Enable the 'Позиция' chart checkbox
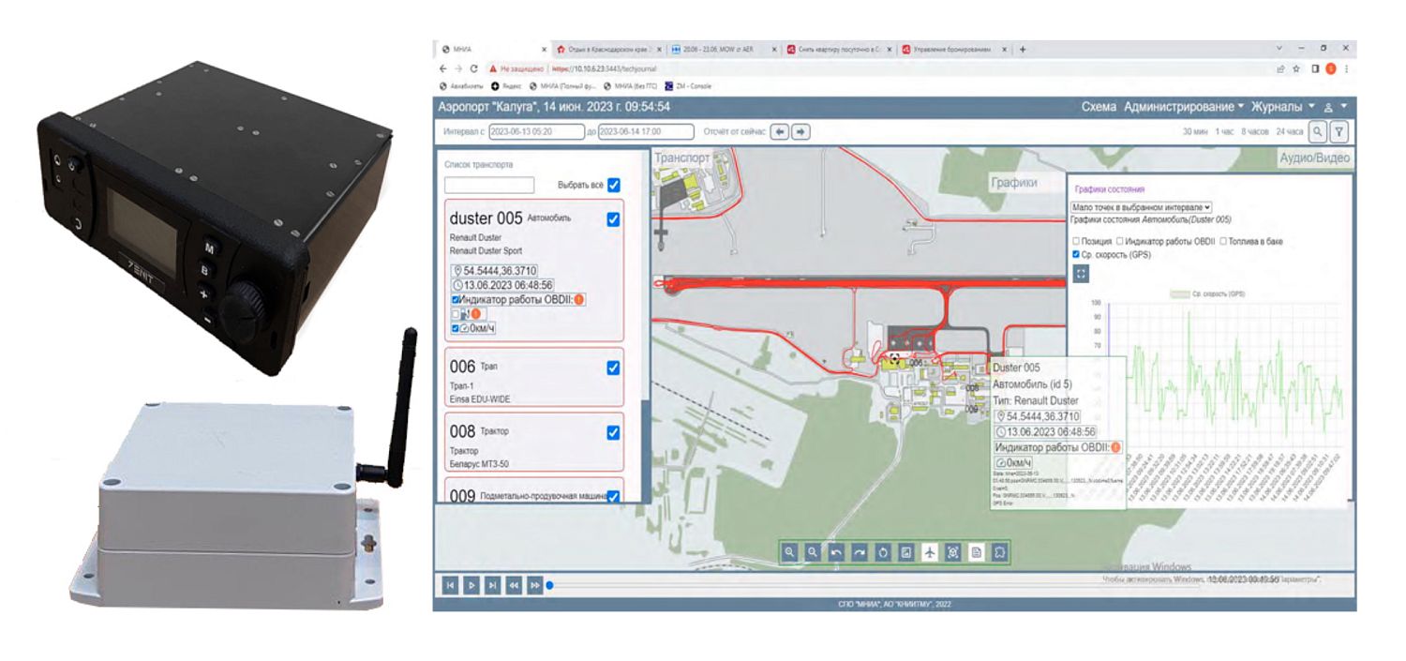Screen dimensions: 1406x661 pyautogui.click(x=1077, y=242)
